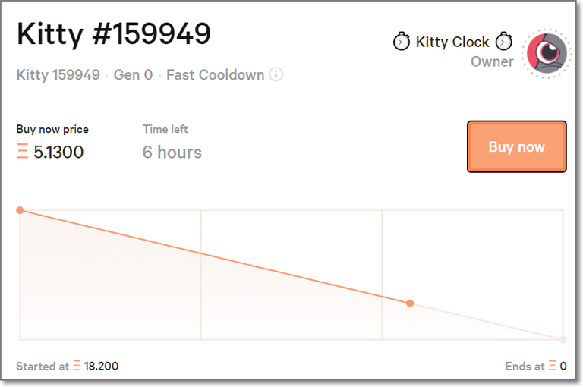Click the 6 hours time left value
Viewport: 583px width, 387px height.
click(172, 152)
